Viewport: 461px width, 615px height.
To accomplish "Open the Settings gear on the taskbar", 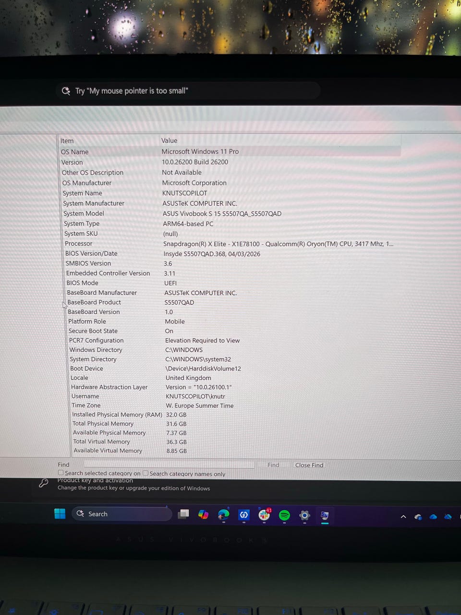I will 304,516.
